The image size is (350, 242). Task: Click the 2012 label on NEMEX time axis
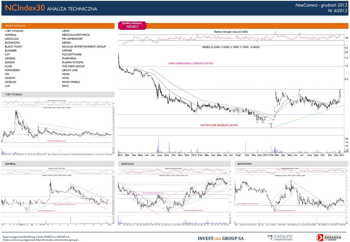click(x=194, y=155)
